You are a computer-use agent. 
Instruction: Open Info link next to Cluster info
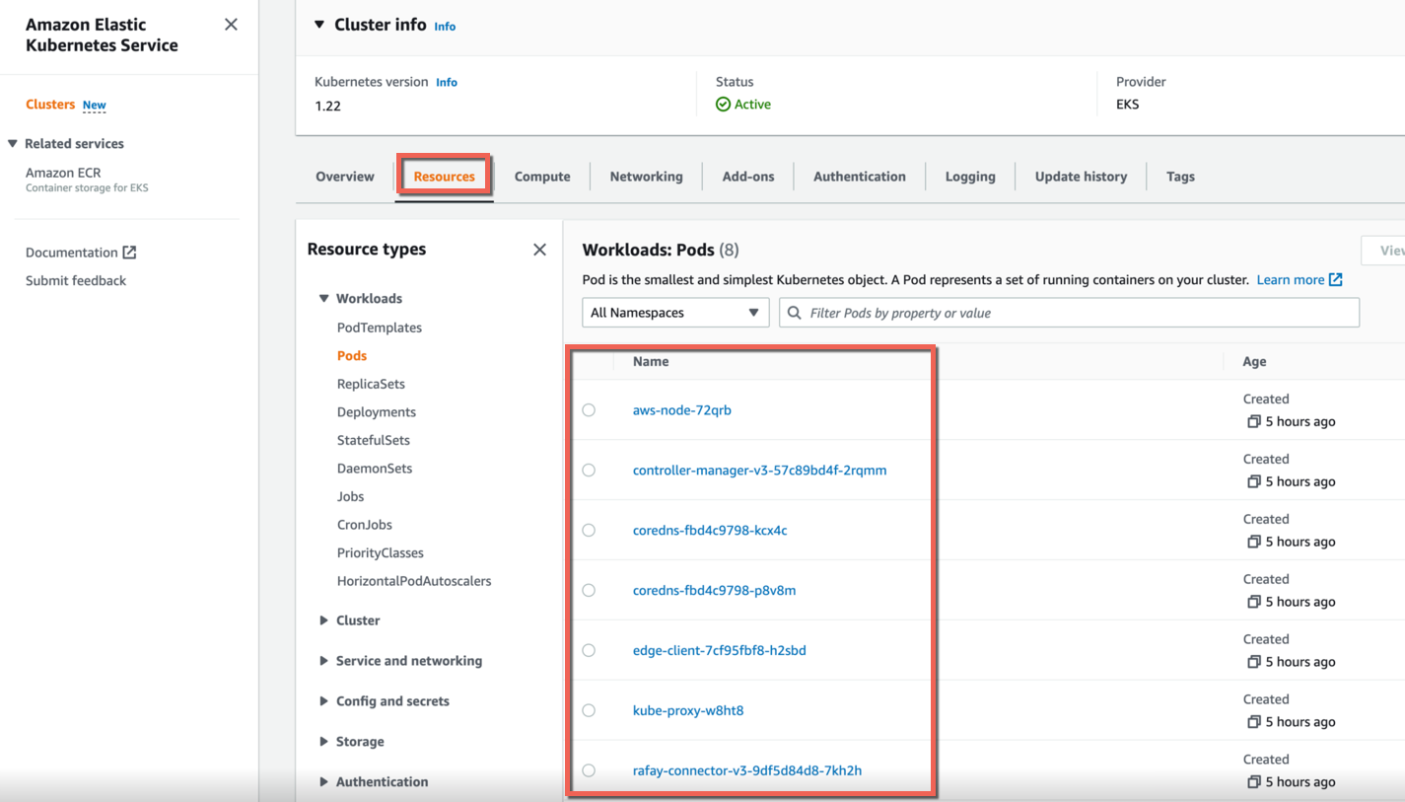click(x=445, y=27)
